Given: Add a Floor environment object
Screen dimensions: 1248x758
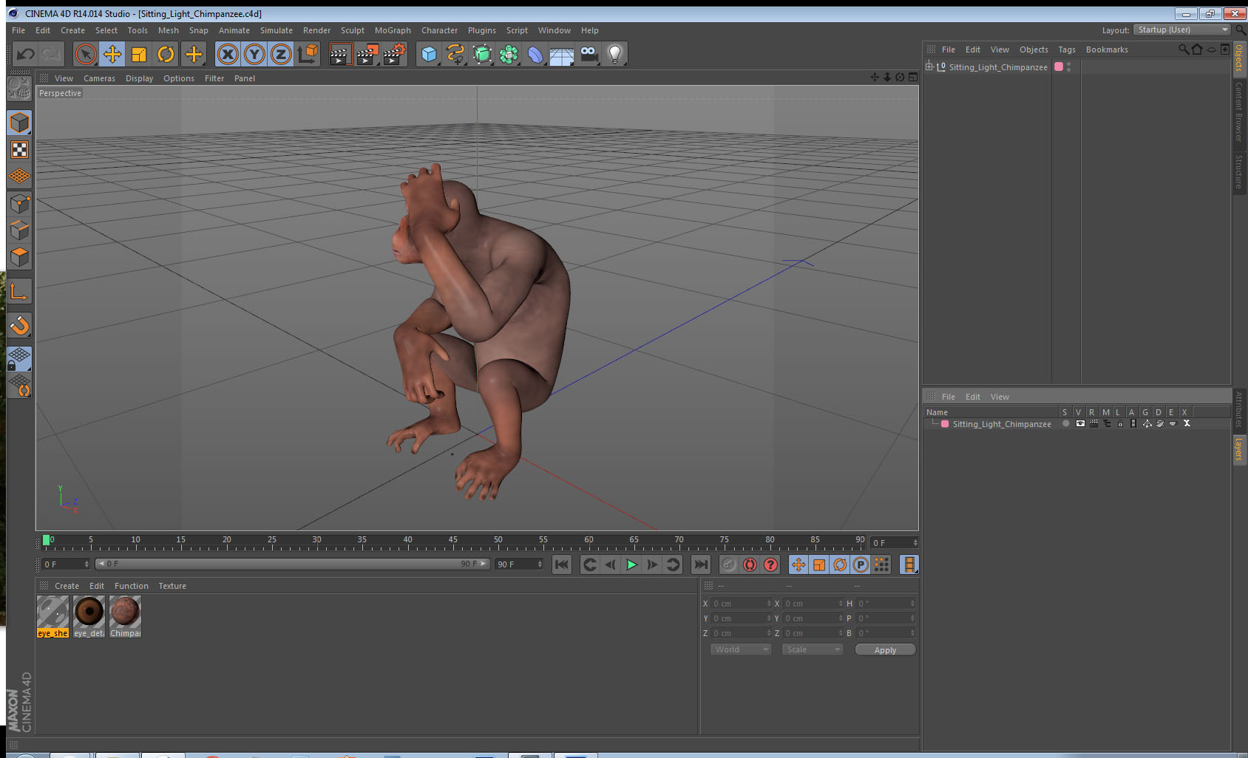Looking at the screenshot, I should coord(562,54).
